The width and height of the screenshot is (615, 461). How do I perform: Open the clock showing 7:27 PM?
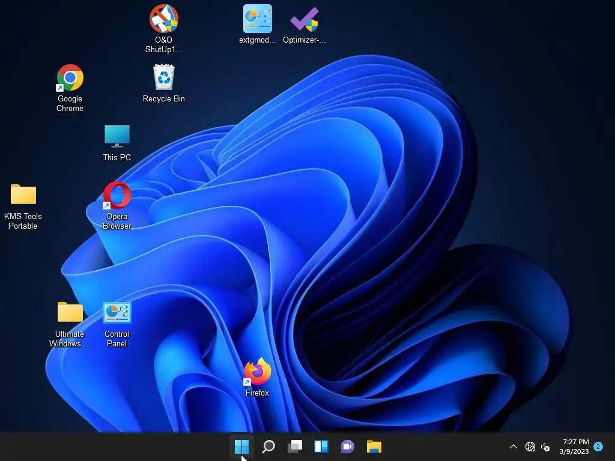(x=574, y=447)
